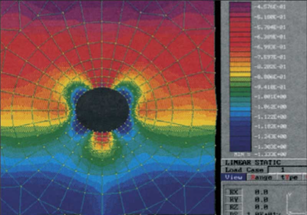Pick the green band in the legend

[x=240, y=88]
